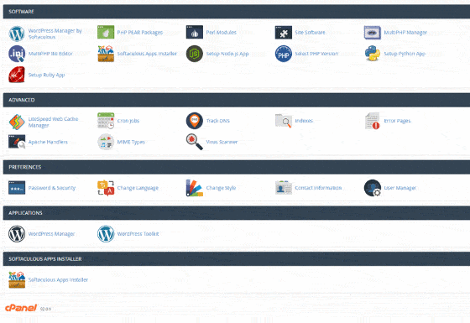Open the Contact Information icon
The width and height of the screenshot is (470, 323).
(x=284, y=188)
